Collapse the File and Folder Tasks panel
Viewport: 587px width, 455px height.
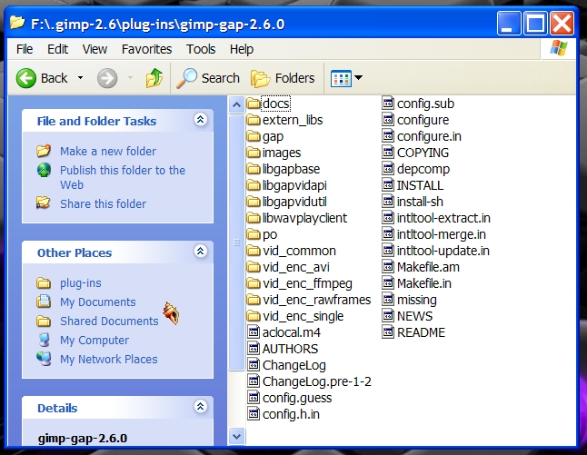click(200, 120)
